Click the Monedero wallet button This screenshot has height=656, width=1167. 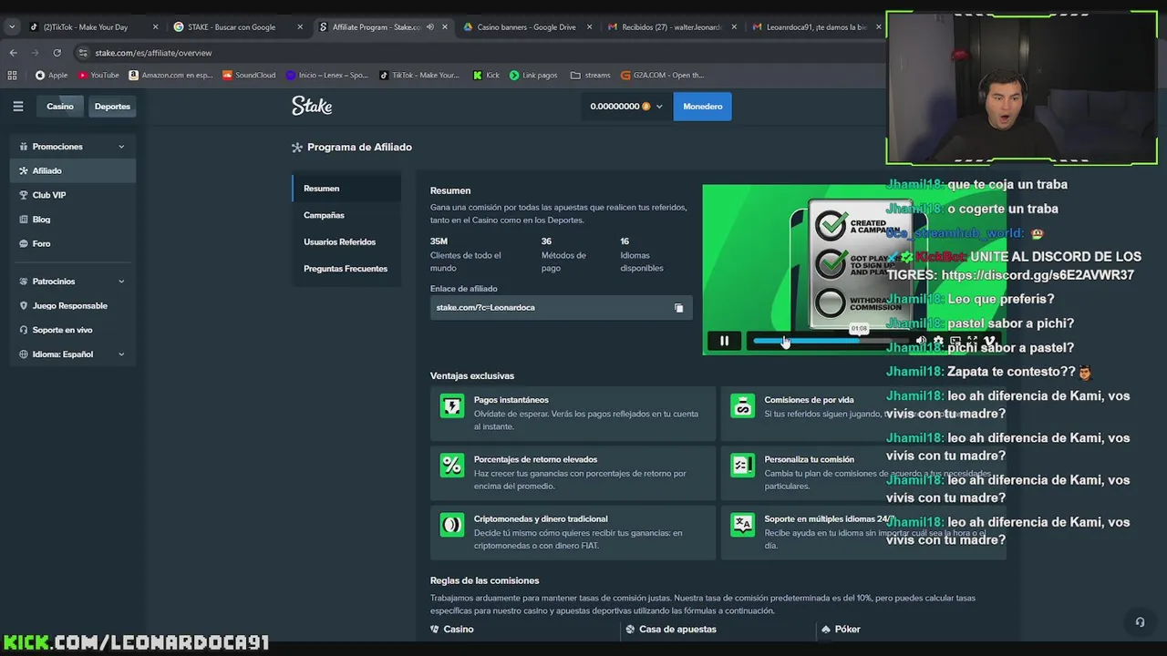coord(702,107)
